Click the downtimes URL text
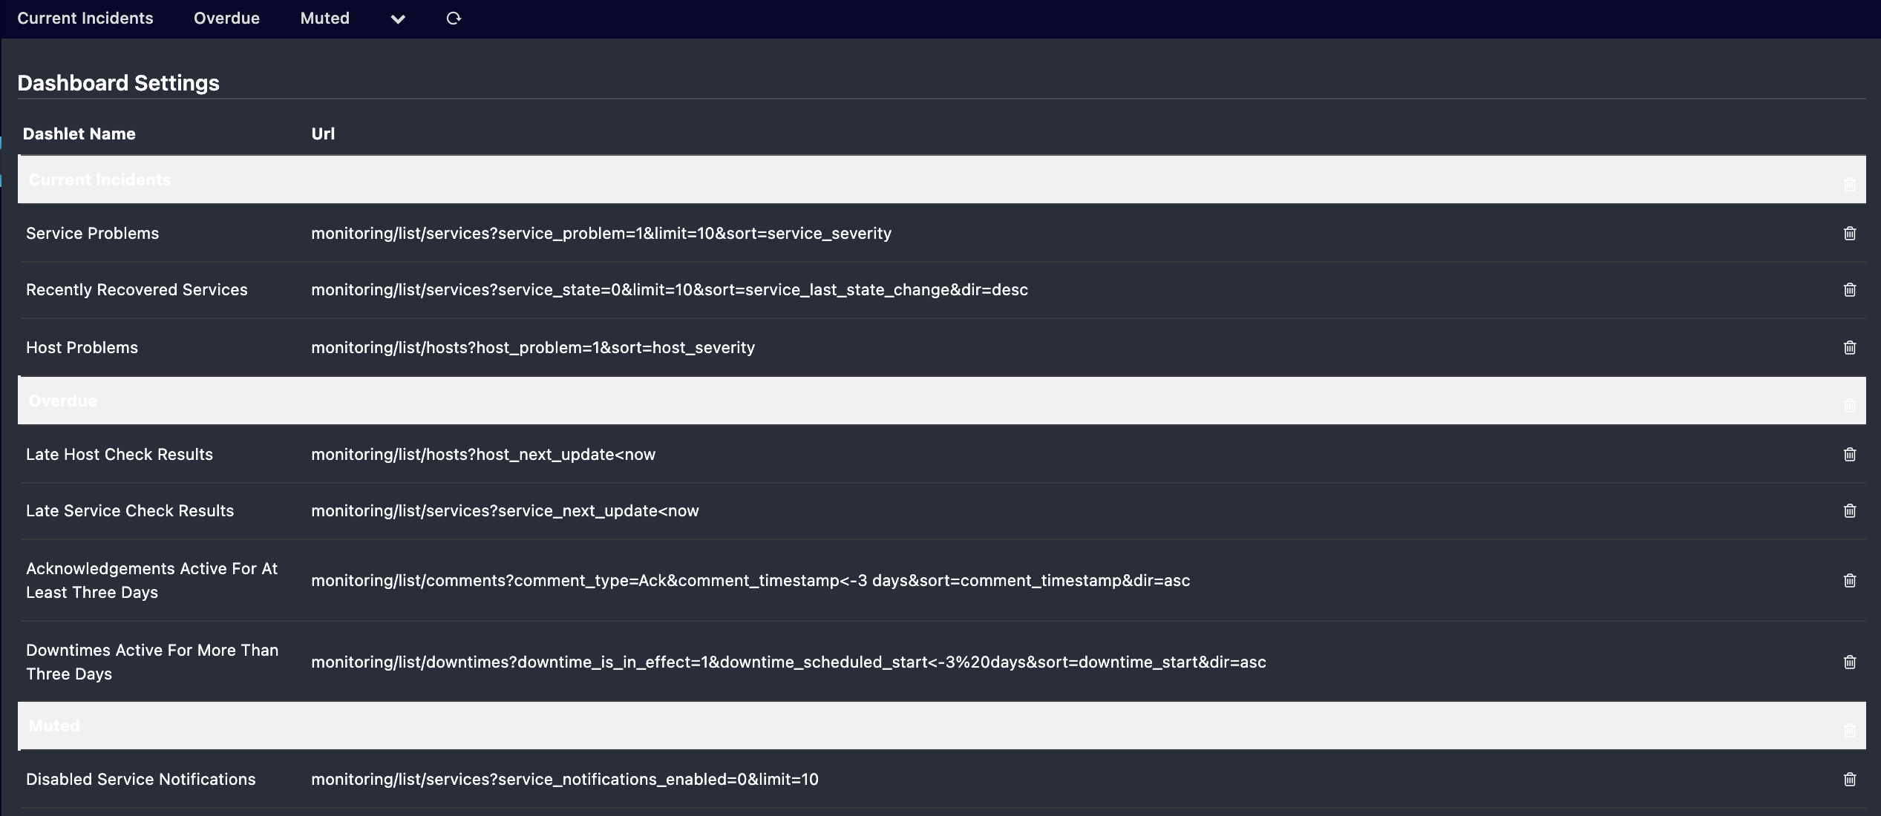 788,662
